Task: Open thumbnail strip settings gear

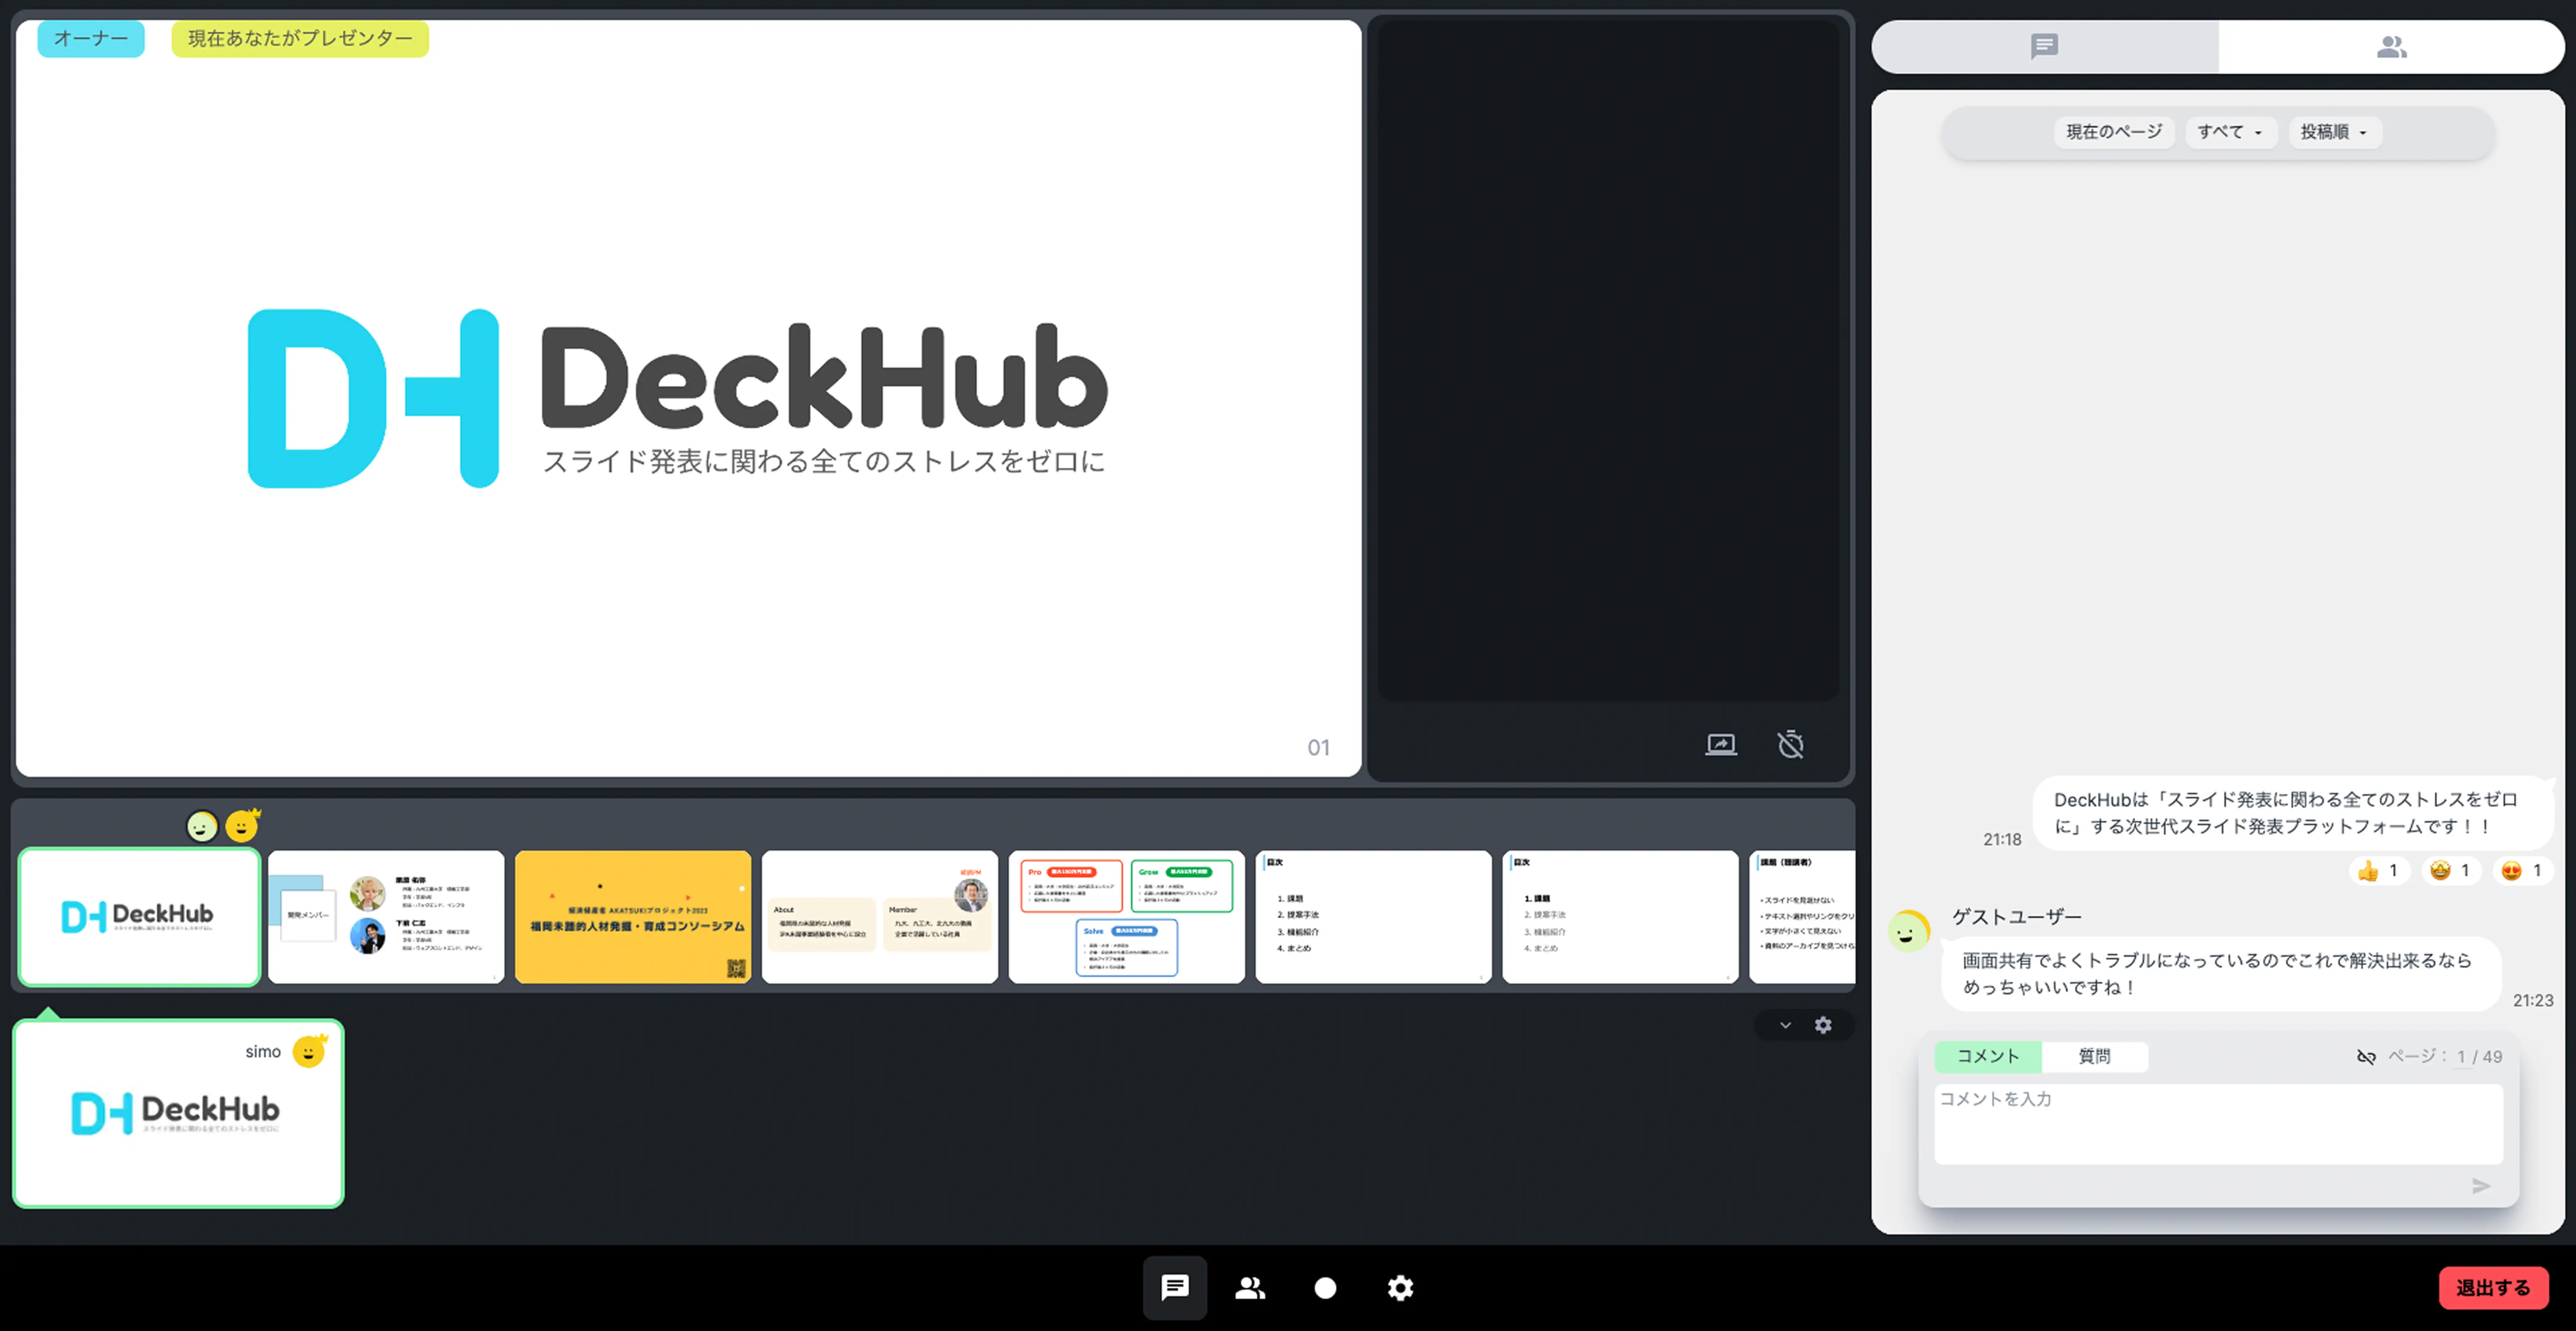Action: tap(1823, 1025)
